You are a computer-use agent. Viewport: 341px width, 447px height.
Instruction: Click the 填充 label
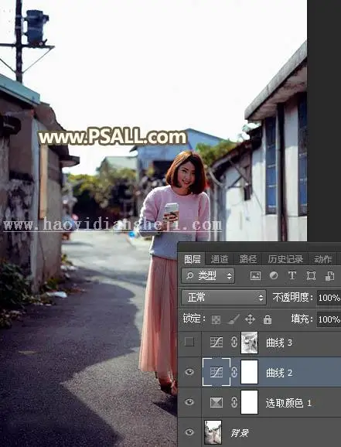(x=302, y=319)
